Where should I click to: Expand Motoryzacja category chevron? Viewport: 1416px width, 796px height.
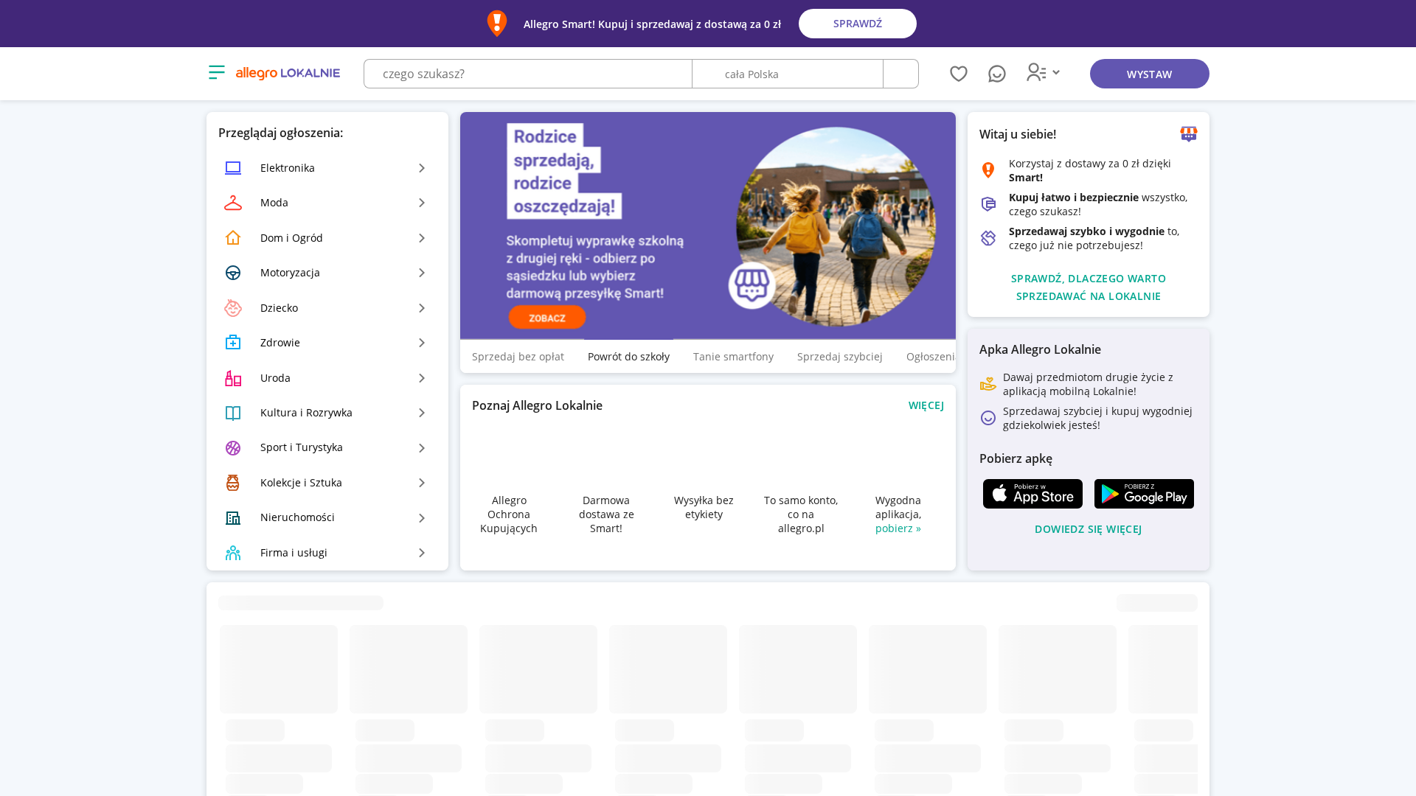tap(422, 273)
